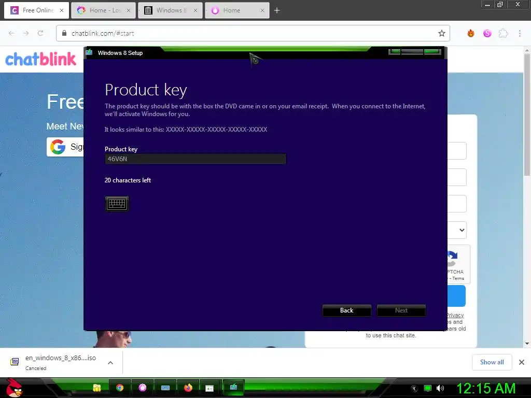Click the reCAPTCHA widget
The image size is (531, 398).
click(458, 264)
